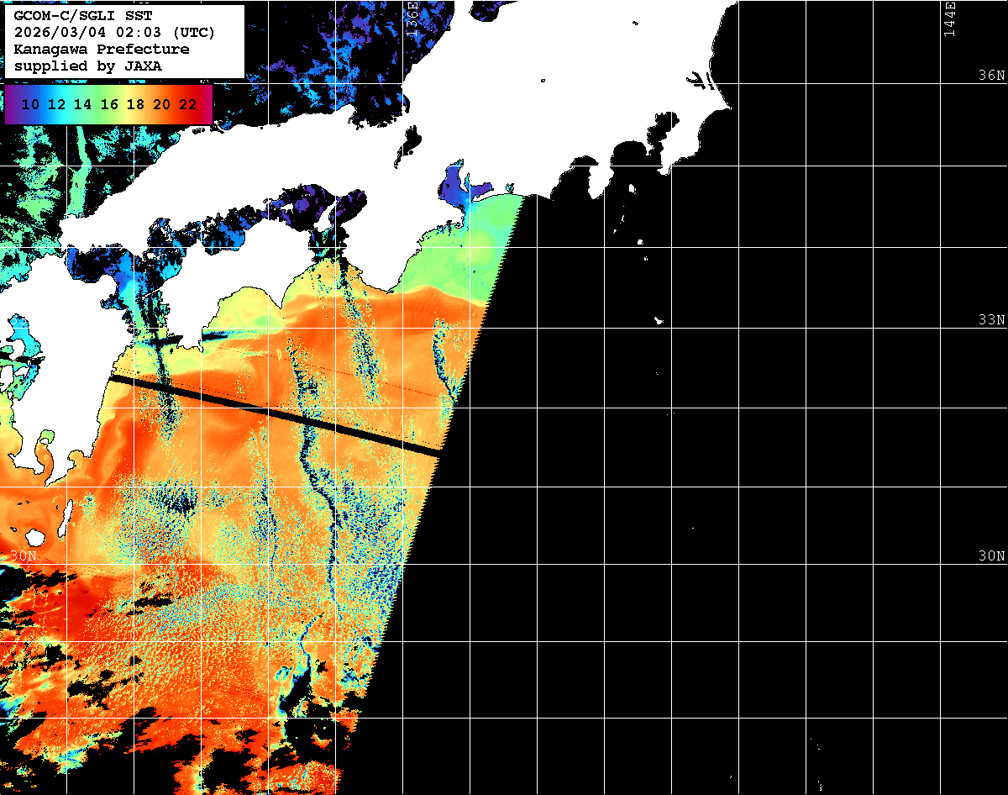This screenshot has height=795, width=1008.
Task: Click the 33N latitude label at right
Action: pos(991,320)
